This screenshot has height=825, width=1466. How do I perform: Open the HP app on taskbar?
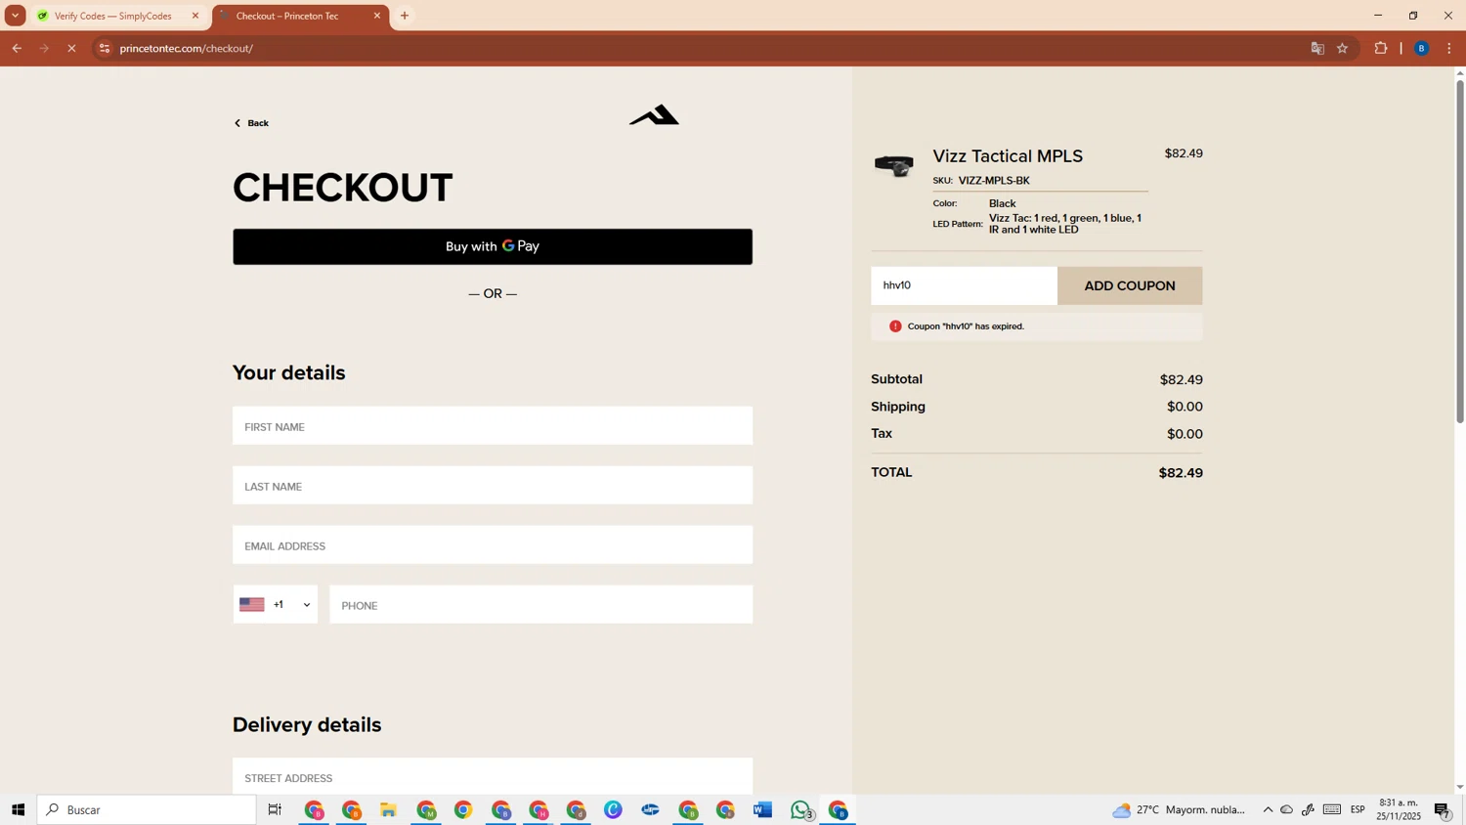(650, 809)
